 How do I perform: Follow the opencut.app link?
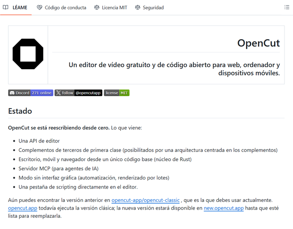click(x=22, y=208)
